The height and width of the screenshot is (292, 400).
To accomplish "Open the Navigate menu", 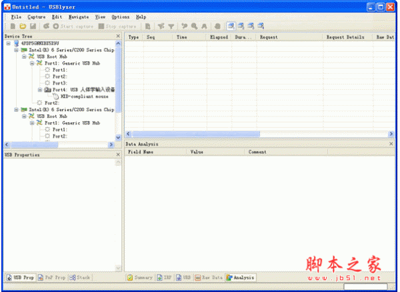I will tap(79, 17).
